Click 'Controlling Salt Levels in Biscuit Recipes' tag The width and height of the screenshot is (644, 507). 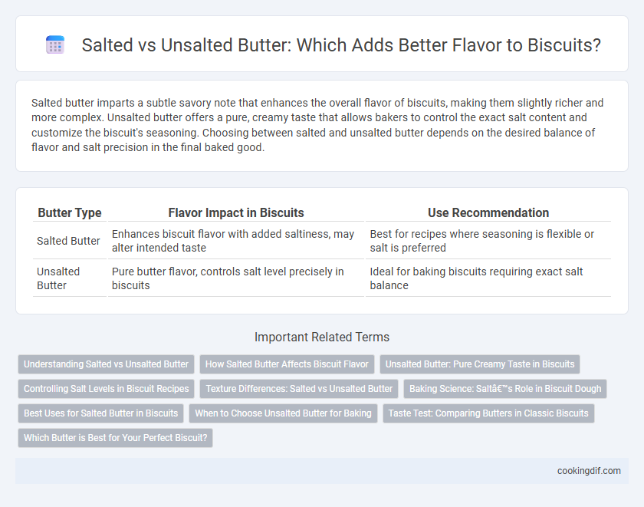[x=106, y=389]
